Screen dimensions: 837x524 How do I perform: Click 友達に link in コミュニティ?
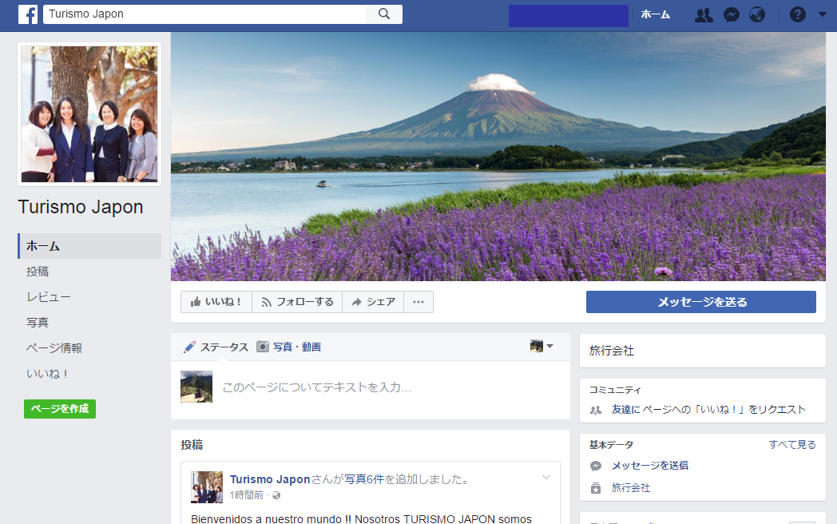click(625, 410)
